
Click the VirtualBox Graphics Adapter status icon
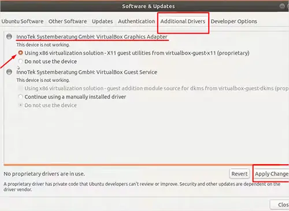(9, 36)
